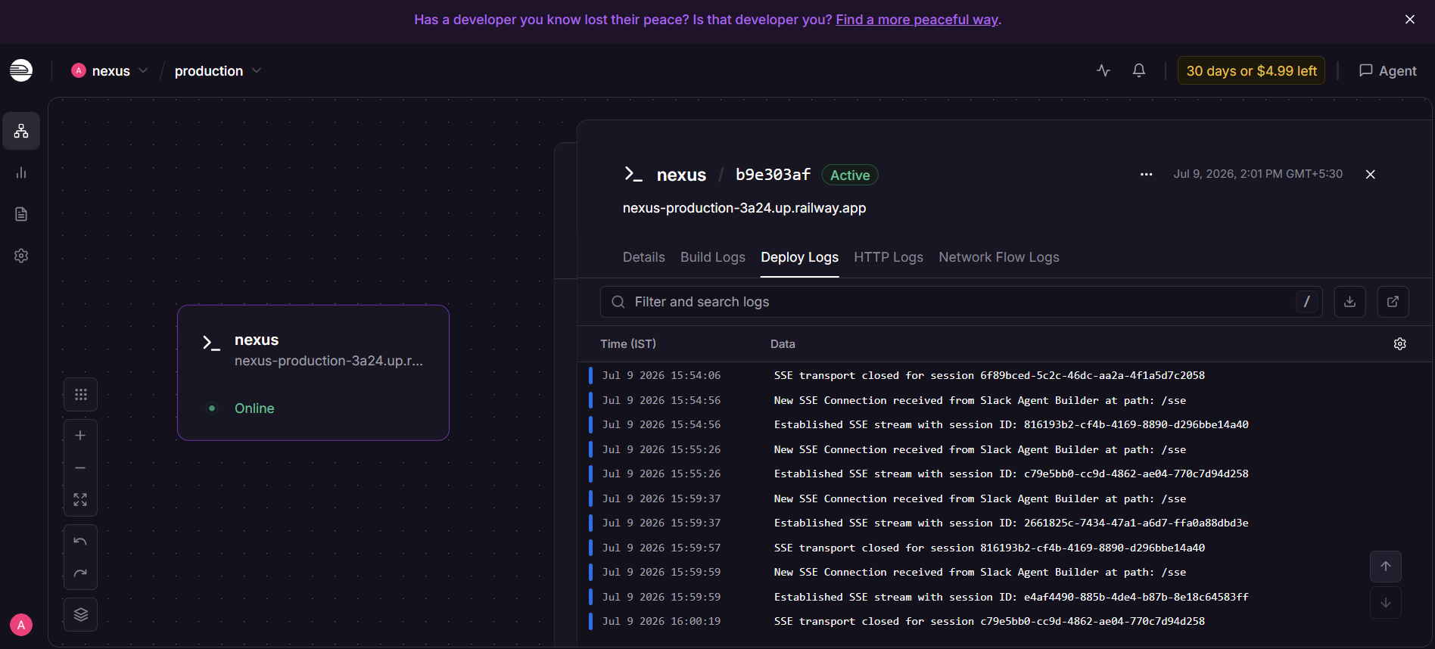This screenshot has width=1435, height=649.
Task: Click the slash shortcut hint in search
Action: pyautogui.click(x=1307, y=302)
